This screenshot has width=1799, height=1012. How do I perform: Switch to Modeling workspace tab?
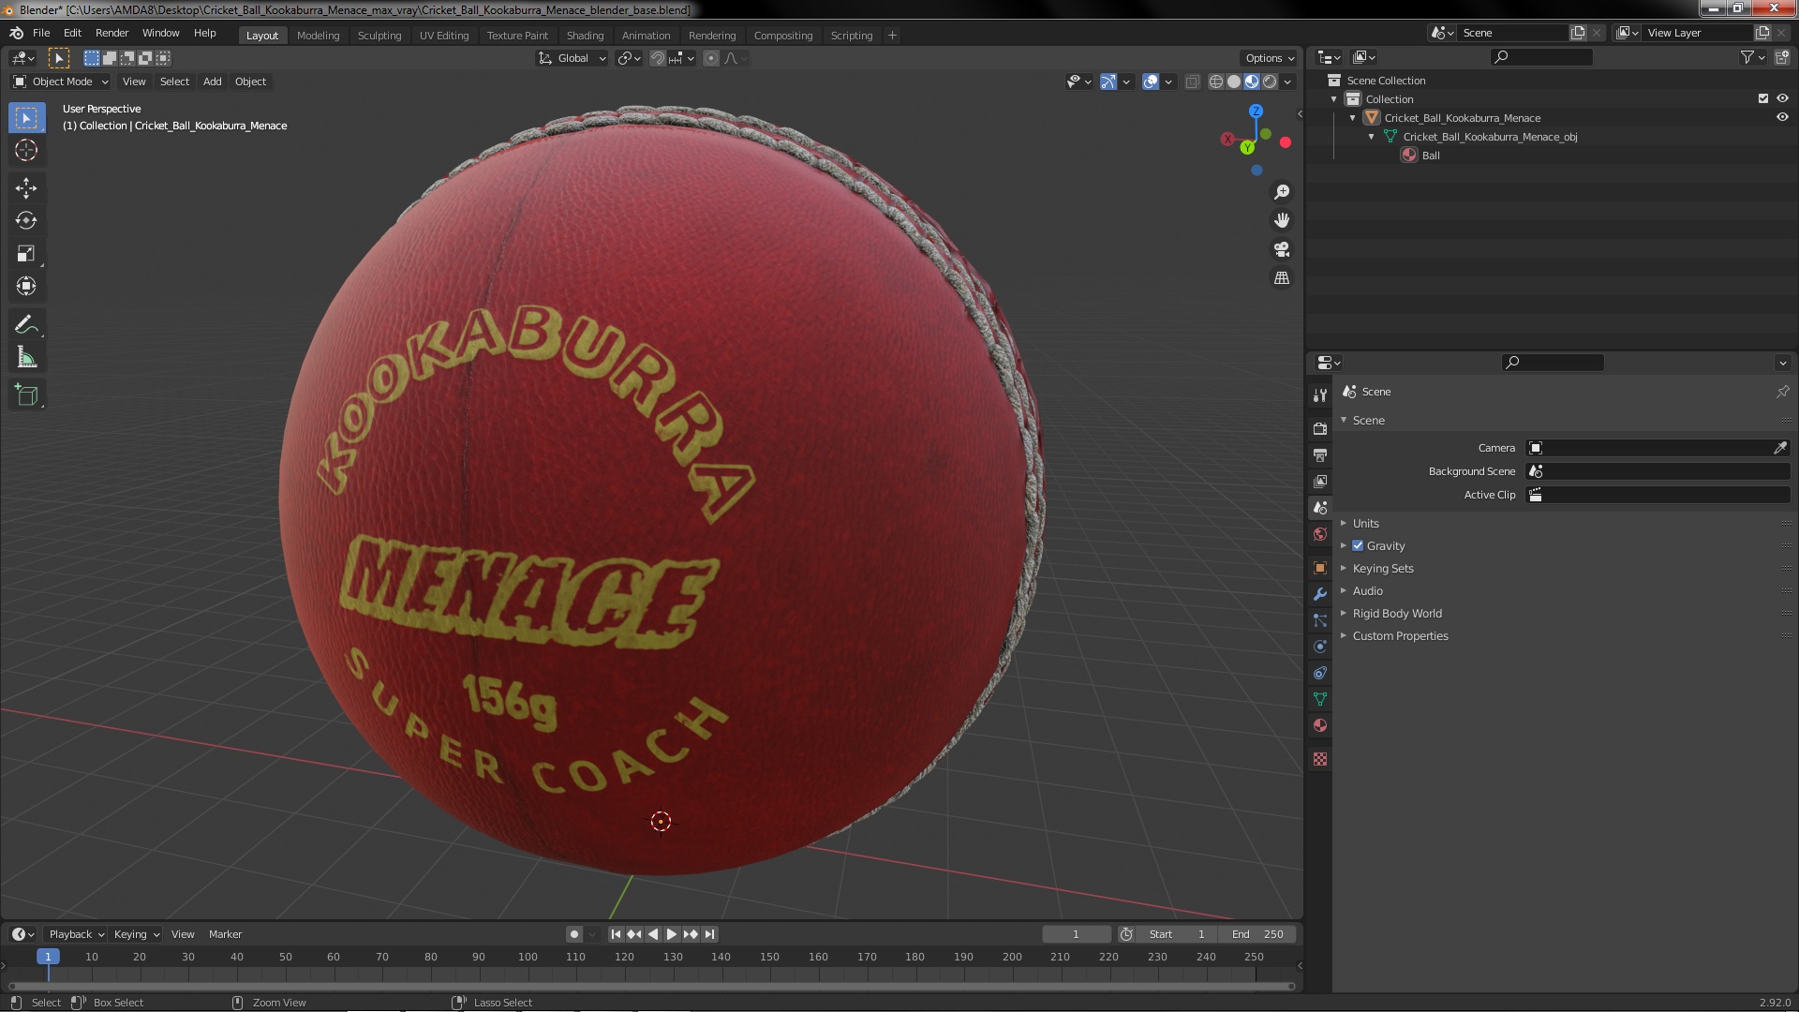[318, 36]
